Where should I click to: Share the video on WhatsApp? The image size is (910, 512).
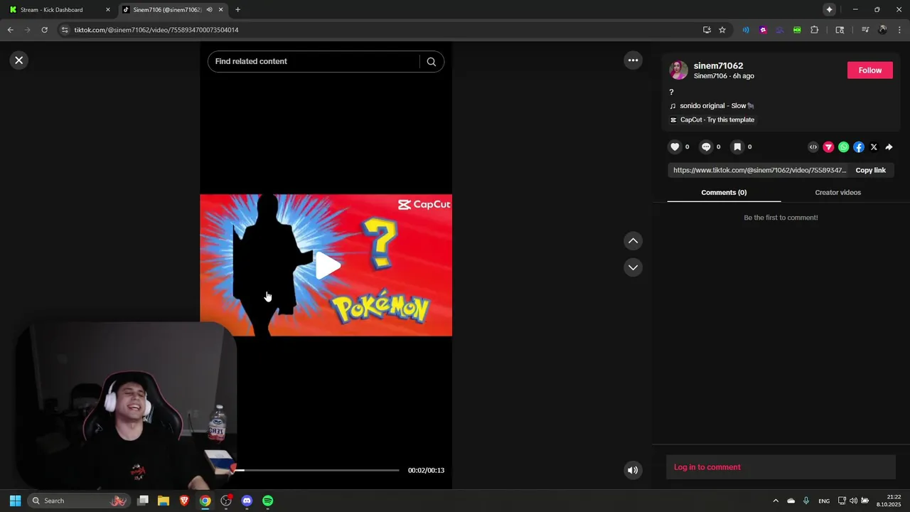click(843, 147)
